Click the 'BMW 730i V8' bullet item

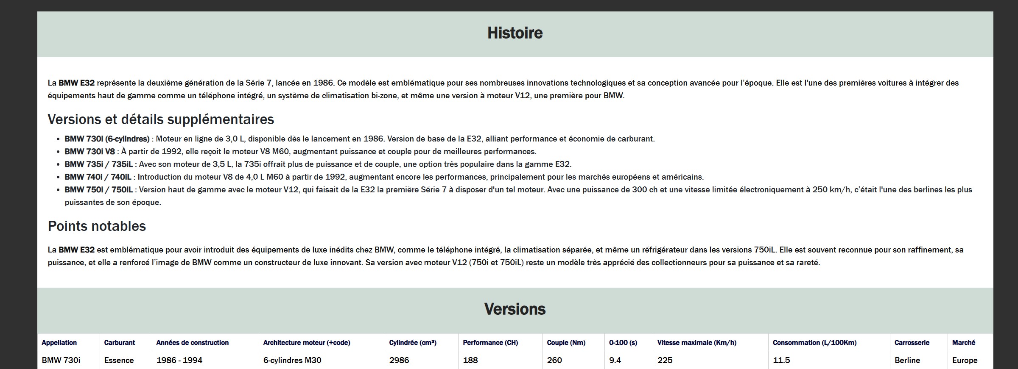[89, 152]
